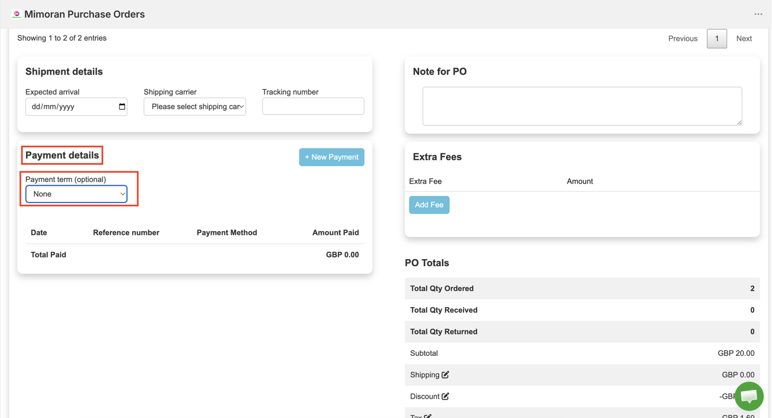This screenshot has width=772, height=418.
Task: Go to Next page
Action: click(744, 38)
